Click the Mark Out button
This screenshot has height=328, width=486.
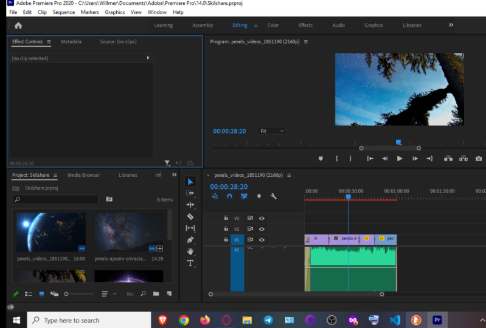point(350,159)
